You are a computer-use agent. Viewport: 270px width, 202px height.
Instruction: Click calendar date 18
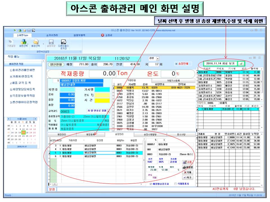click(27, 133)
